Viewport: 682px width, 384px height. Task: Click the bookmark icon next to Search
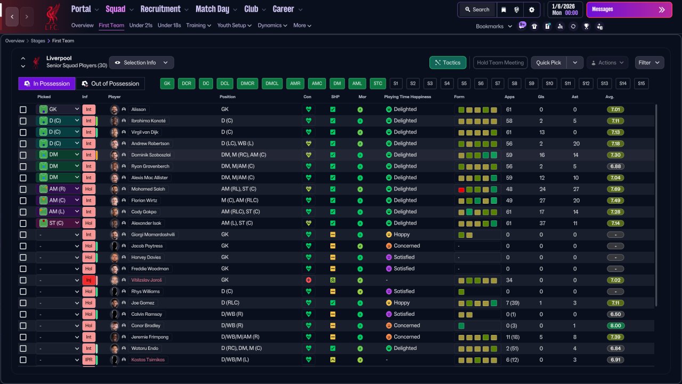coord(504,10)
